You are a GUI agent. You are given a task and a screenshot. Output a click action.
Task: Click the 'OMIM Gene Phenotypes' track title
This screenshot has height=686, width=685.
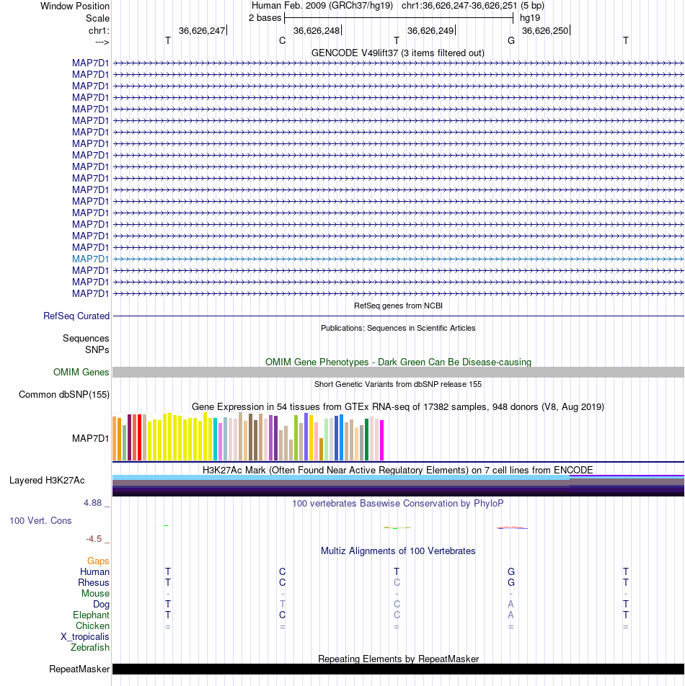(x=398, y=362)
